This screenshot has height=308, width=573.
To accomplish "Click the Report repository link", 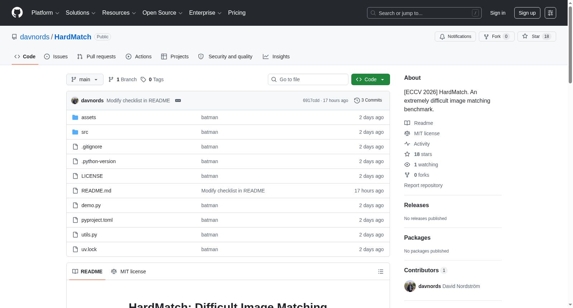I will pyautogui.click(x=423, y=185).
